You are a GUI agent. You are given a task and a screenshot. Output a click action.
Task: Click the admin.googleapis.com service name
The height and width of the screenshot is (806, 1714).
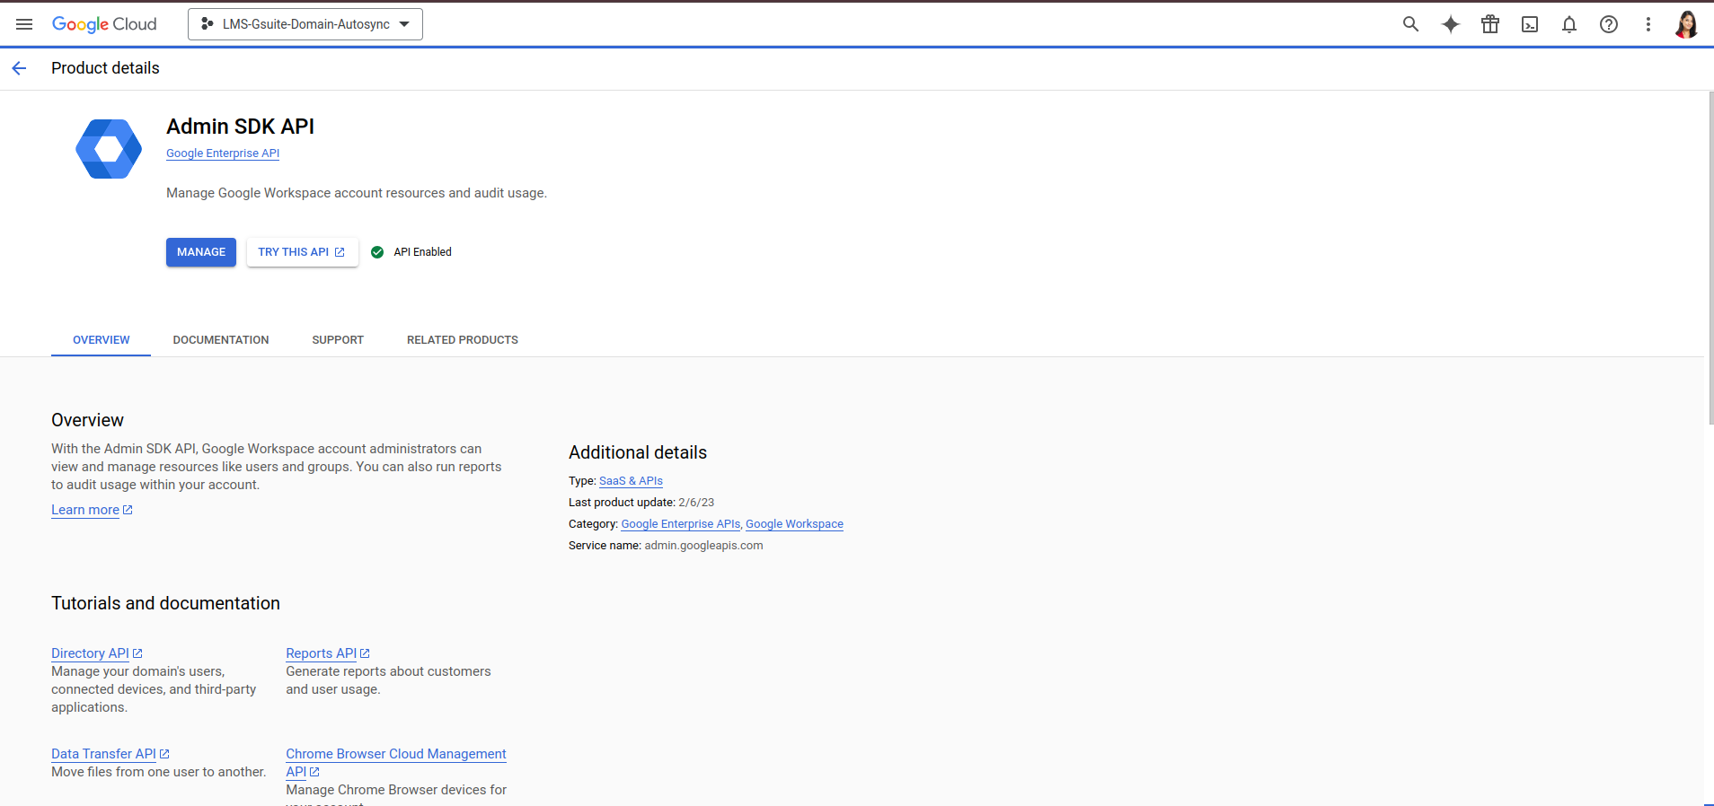[703, 546]
